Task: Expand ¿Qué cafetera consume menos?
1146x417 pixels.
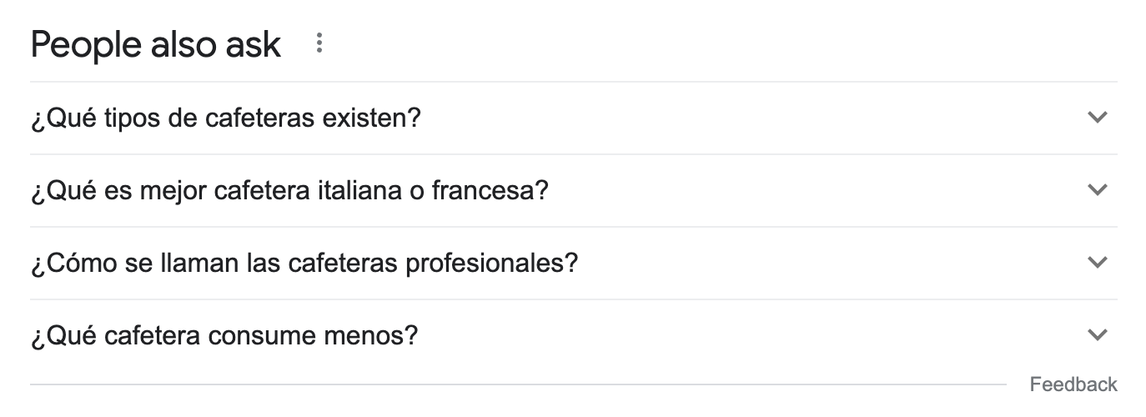Action: 573,336
